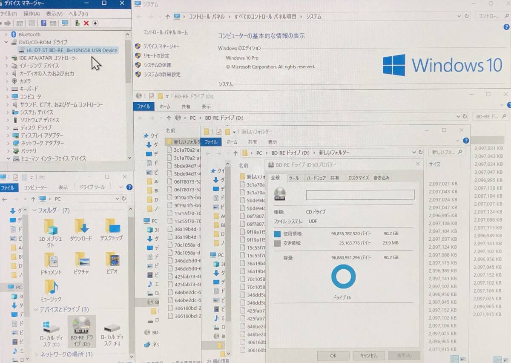Open 共有 tab in properties dialog

coord(335,178)
